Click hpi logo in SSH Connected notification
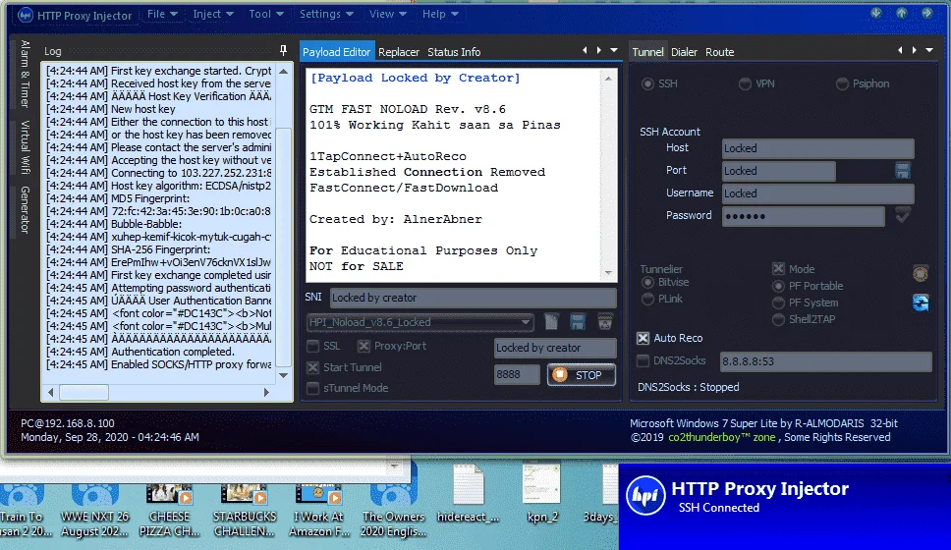Viewport: 951px width, 550px height. (x=645, y=495)
